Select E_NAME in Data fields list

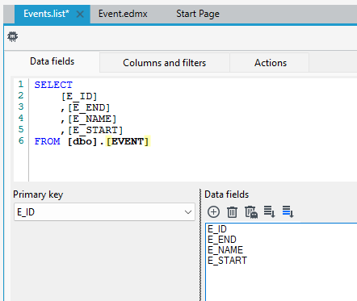[x=225, y=250]
